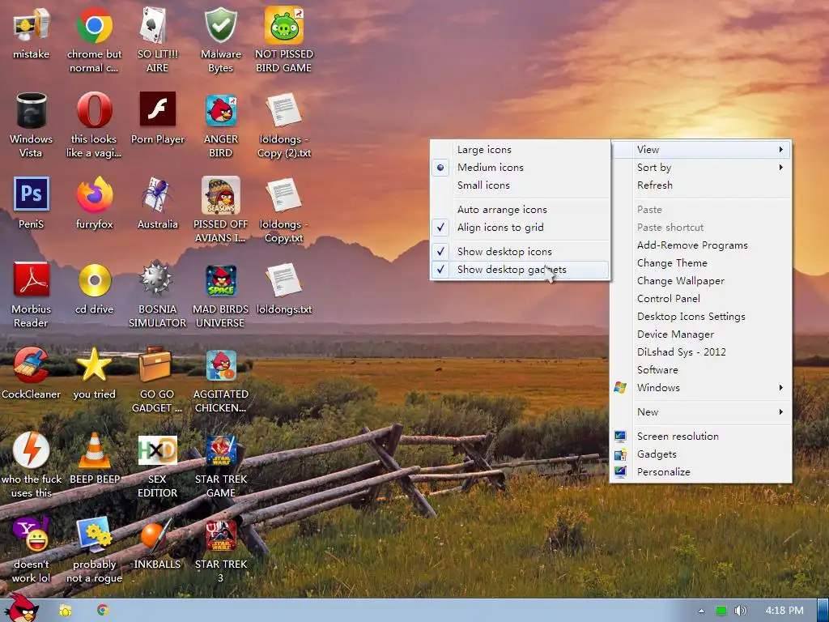829x622 pixels.
Task: Click the show desktop strip beside the clock
Action: tap(823, 611)
